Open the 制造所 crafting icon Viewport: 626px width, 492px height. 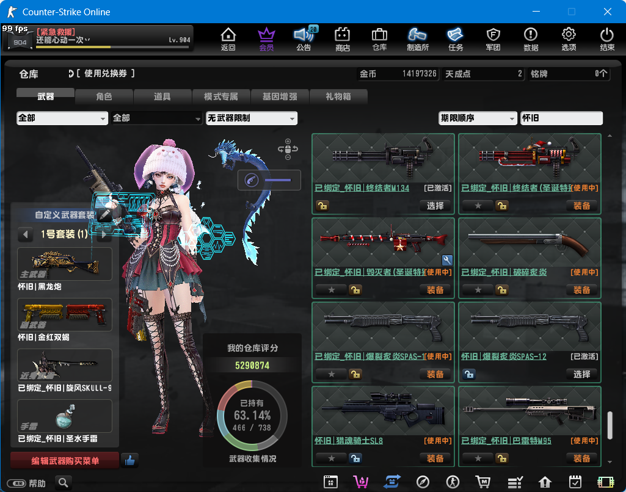pyautogui.click(x=418, y=39)
